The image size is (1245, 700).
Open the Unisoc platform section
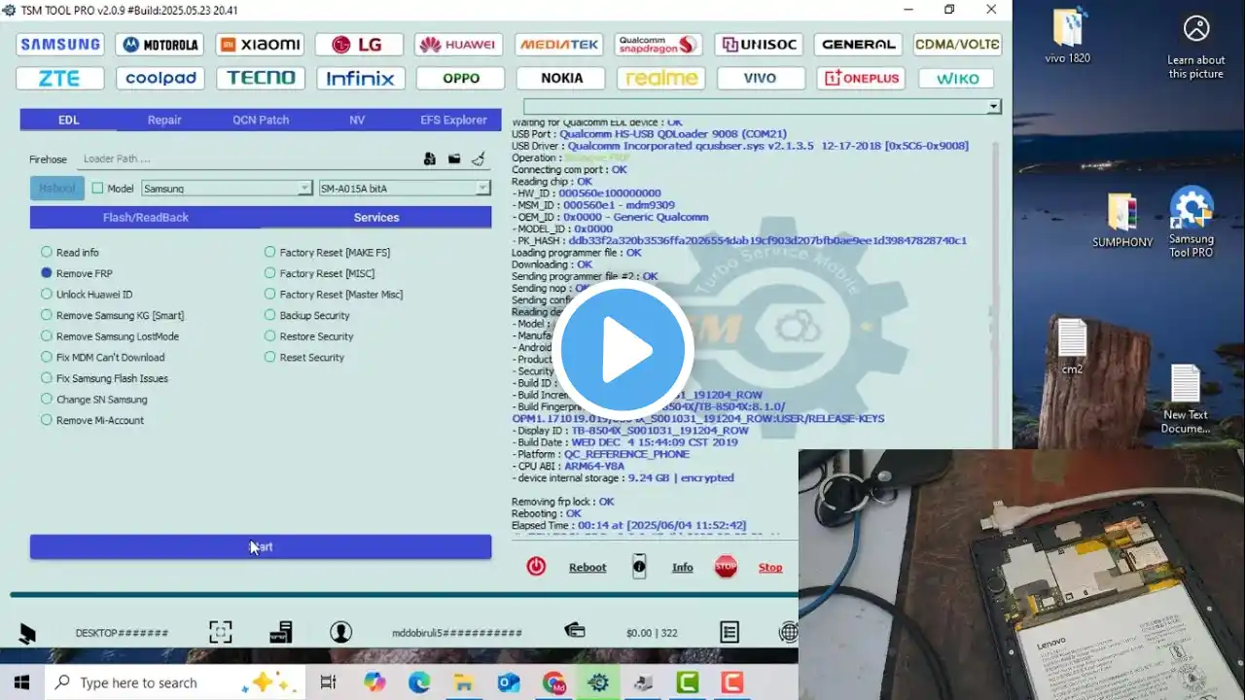[x=759, y=45]
